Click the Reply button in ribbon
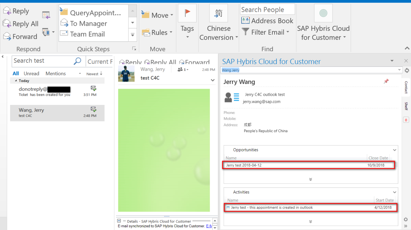Image resolution: width=411 pixels, height=230 pixels. click(x=16, y=11)
